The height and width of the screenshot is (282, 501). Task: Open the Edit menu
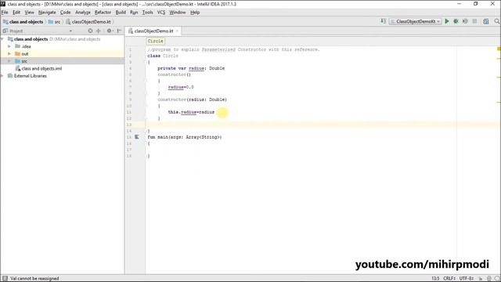pos(16,13)
